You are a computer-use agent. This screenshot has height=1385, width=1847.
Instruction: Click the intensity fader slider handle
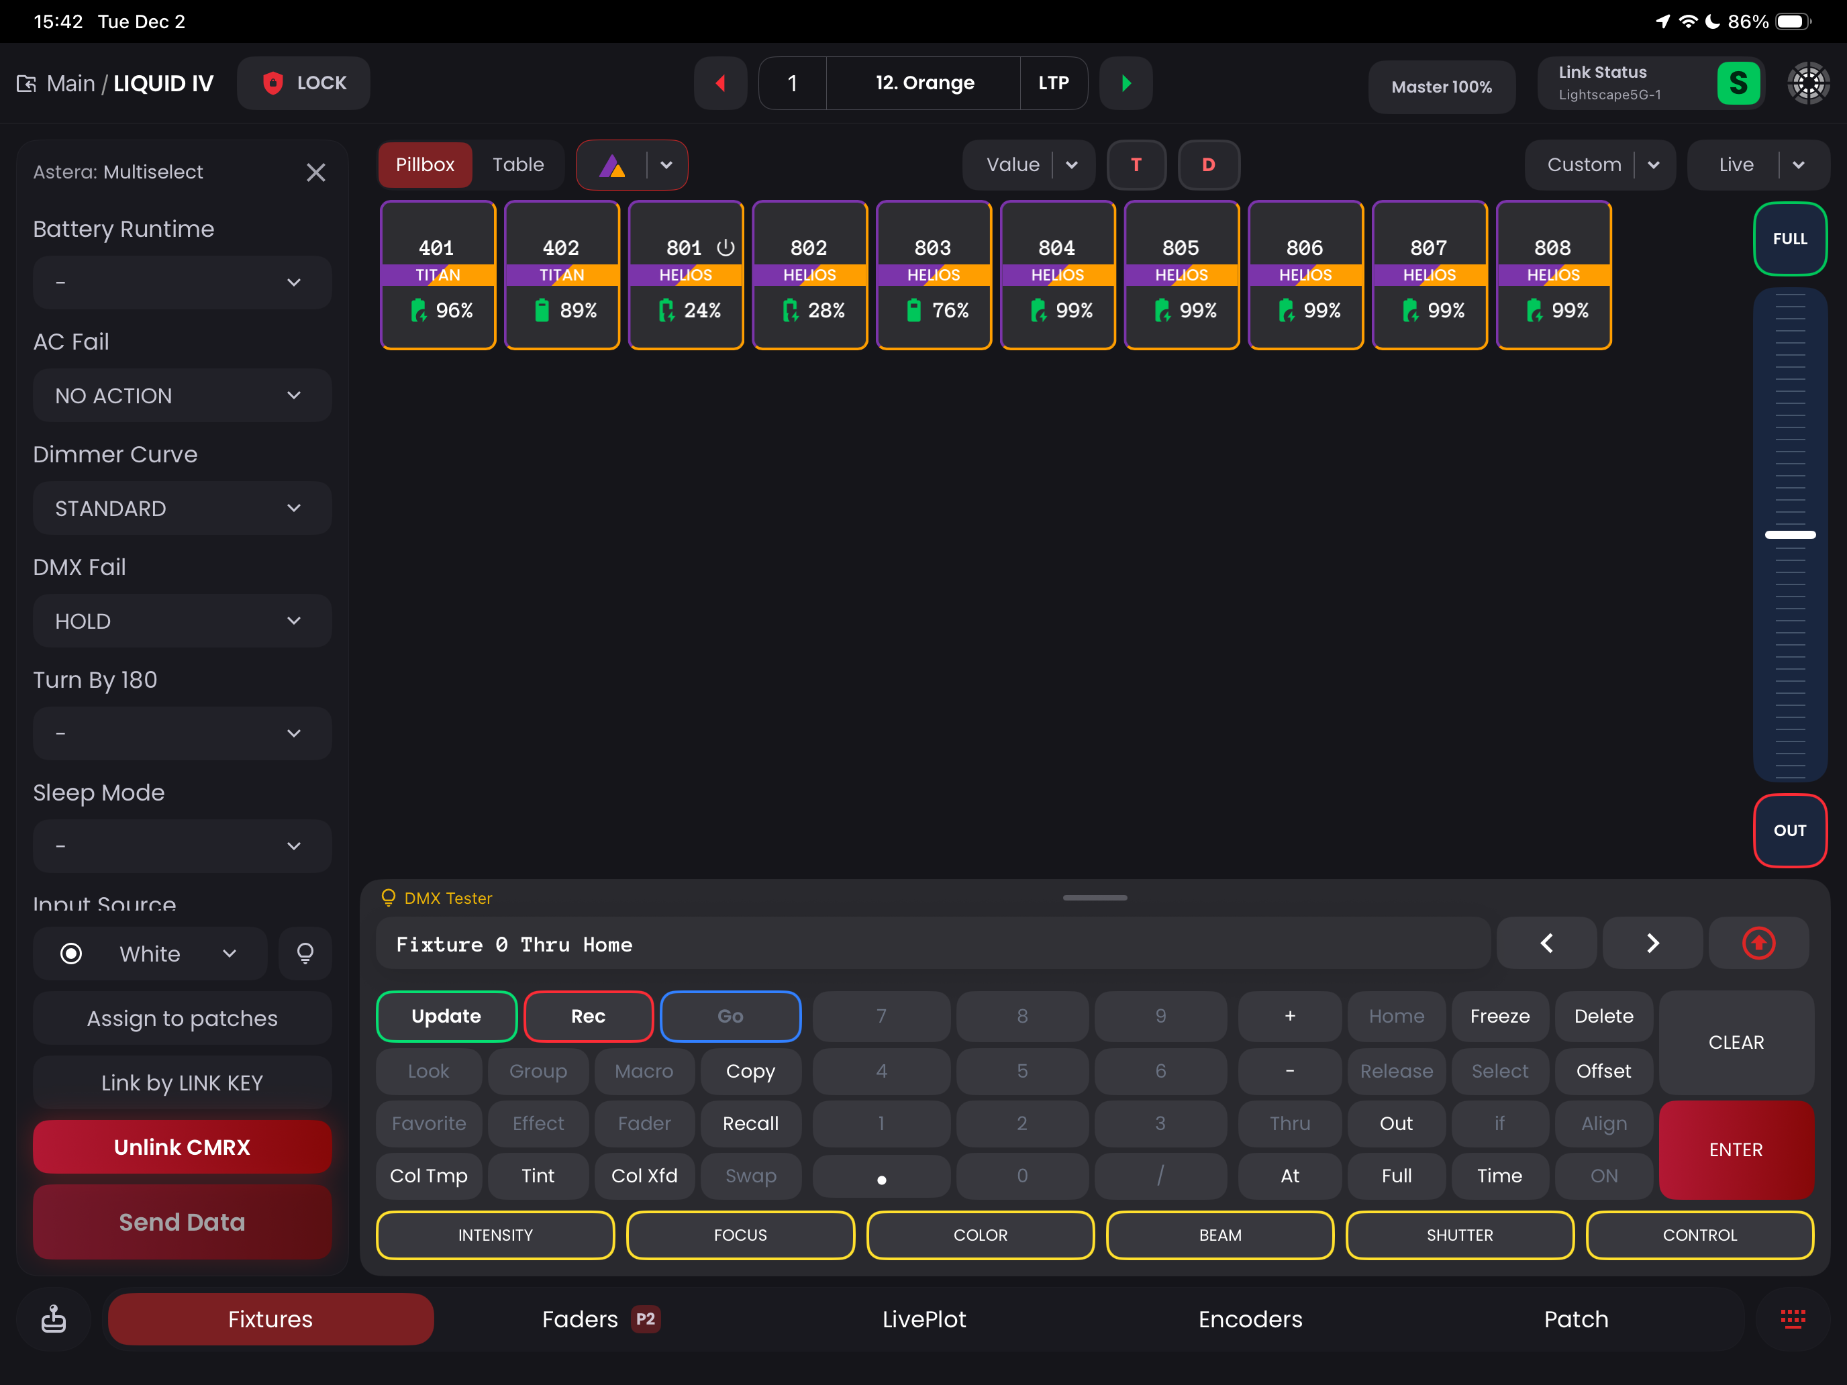1790,534
